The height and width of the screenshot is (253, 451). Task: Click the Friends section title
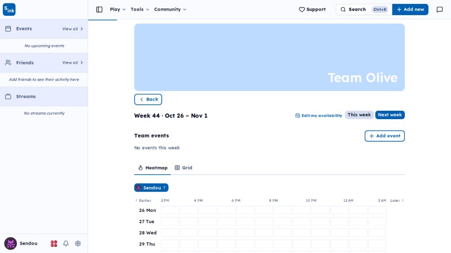point(25,62)
